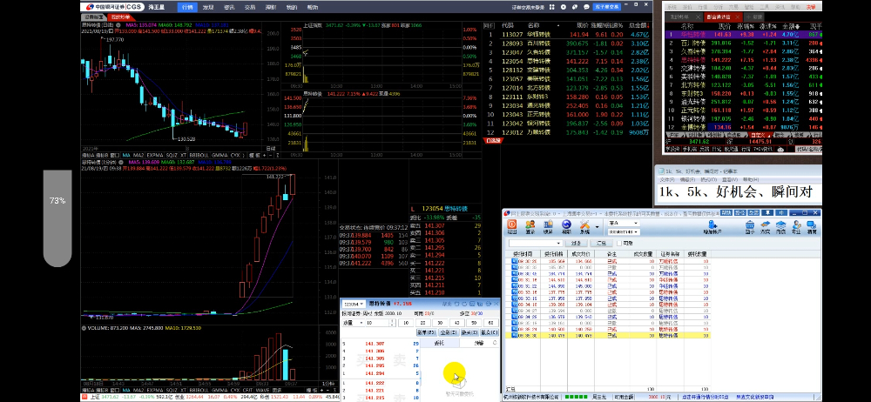Click the chat bubble icon in CGS title bar
This screenshot has width=871, height=402.
point(586,7)
